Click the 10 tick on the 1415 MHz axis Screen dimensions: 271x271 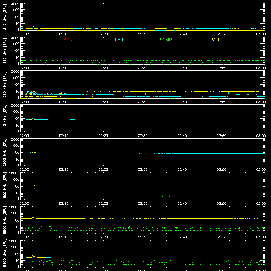coord(17,125)
